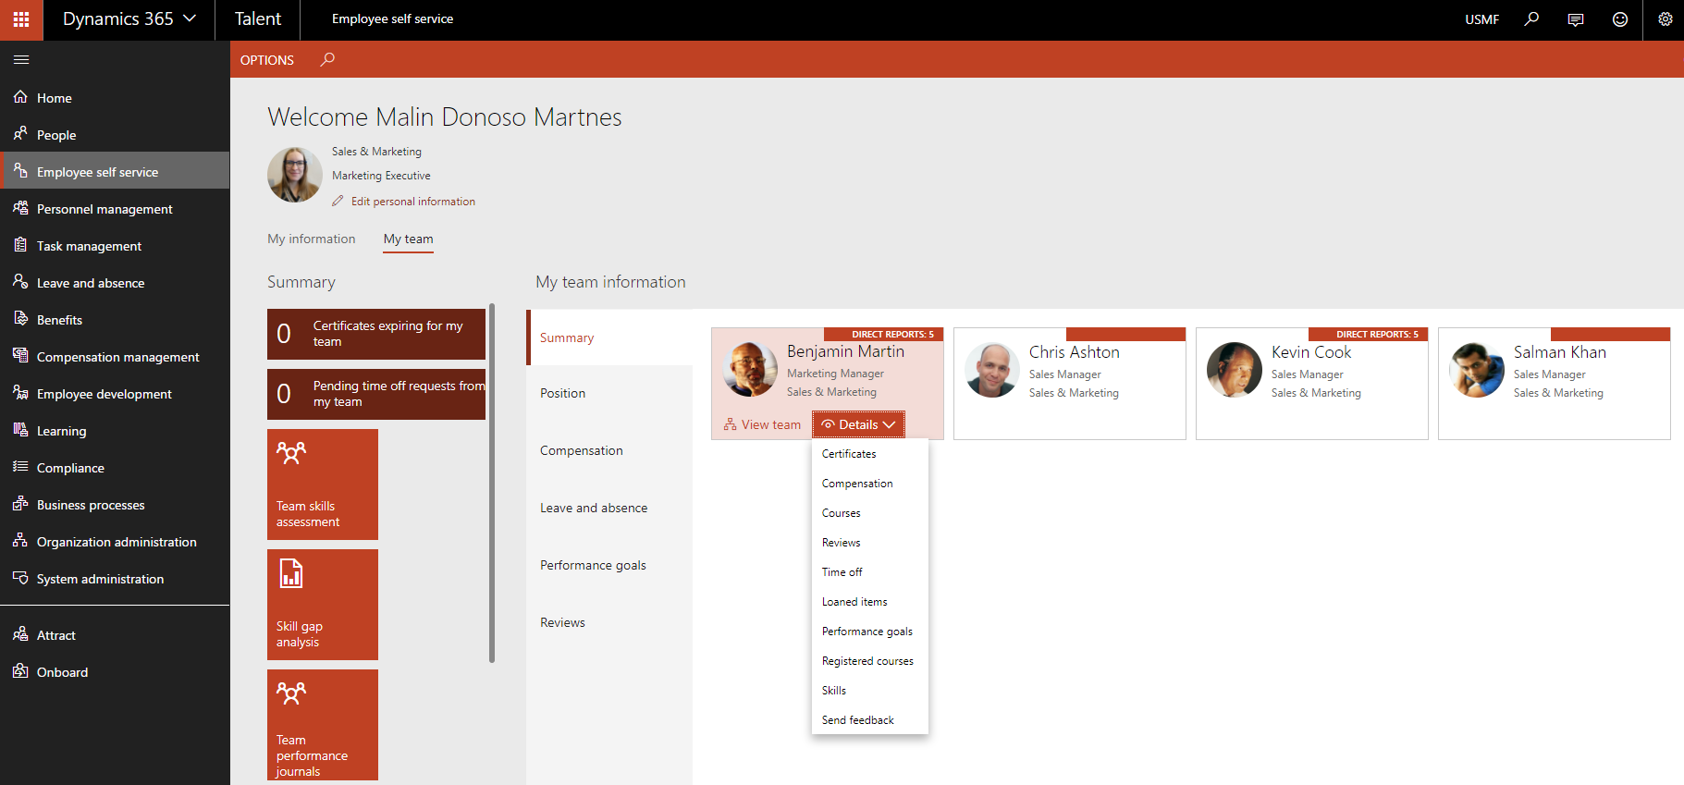Select the My team tab
This screenshot has height=785, width=1684.
click(409, 239)
